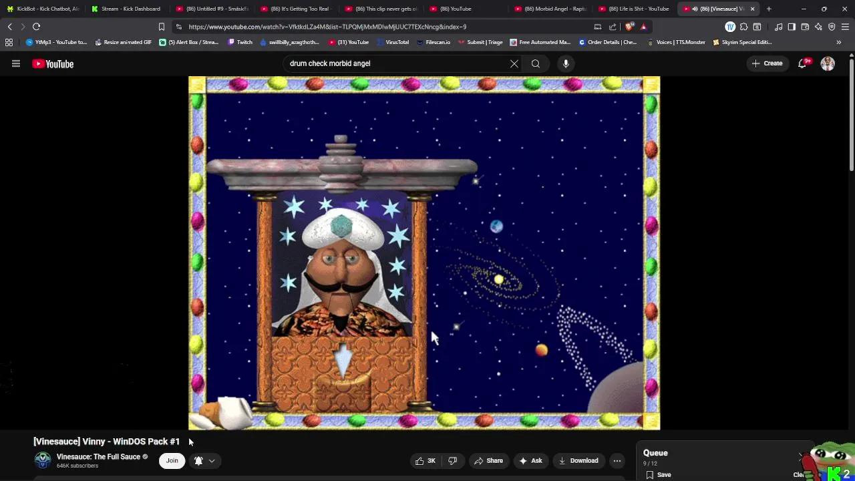Click the video player area
This screenshot has height=481, width=855.
424,253
